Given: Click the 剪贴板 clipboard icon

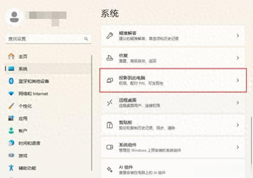Looking at the screenshot, I should click(110, 125).
